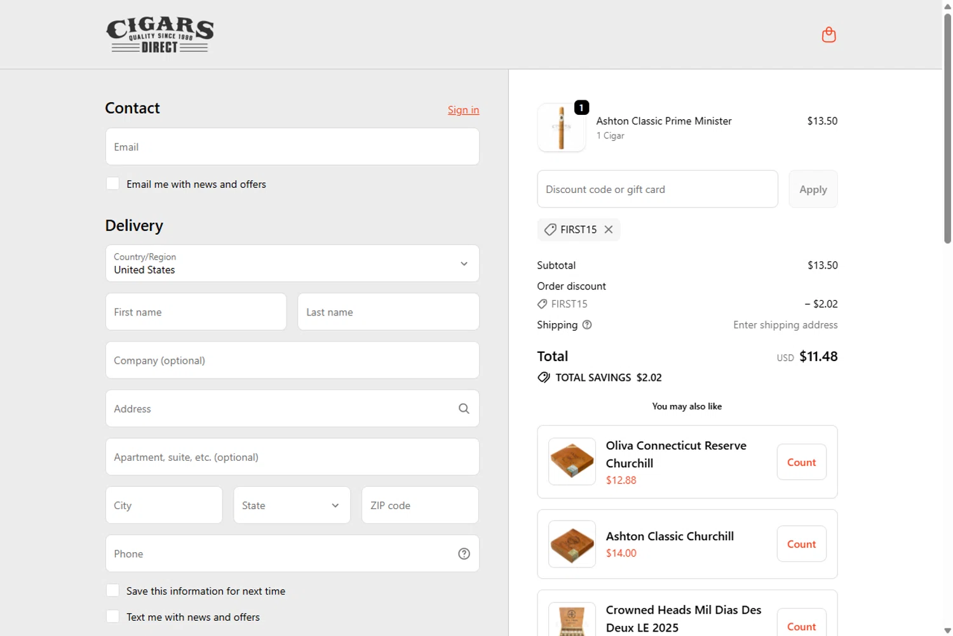Click the scrollbar up arrow
The image size is (953, 636).
pyautogui.click(x=947, y=6)
